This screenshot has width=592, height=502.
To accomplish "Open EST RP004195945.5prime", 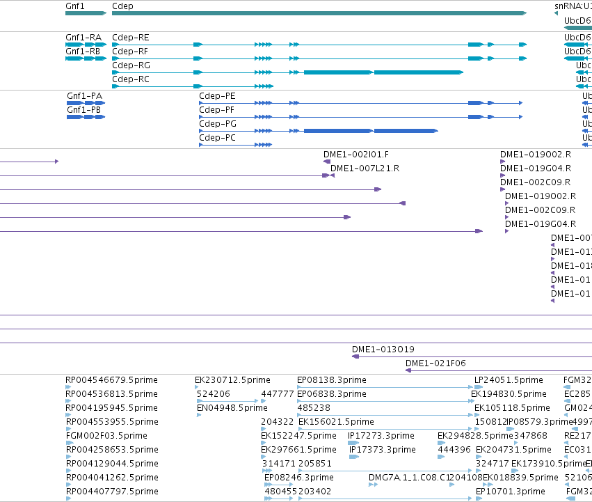I will 111,408.
